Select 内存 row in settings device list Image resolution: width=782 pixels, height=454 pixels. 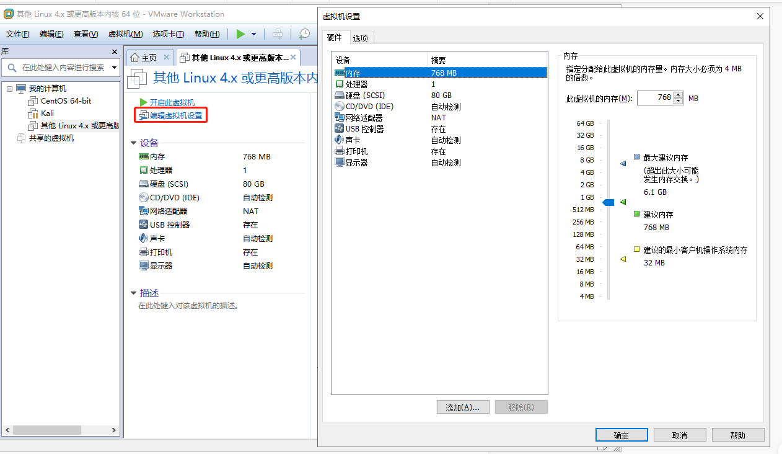tap(440, 73)
